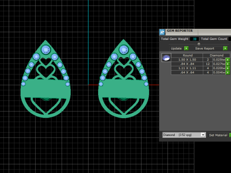Select the right earring's green band
Viewport: 231px width, 173px height.
coord(124,88)
